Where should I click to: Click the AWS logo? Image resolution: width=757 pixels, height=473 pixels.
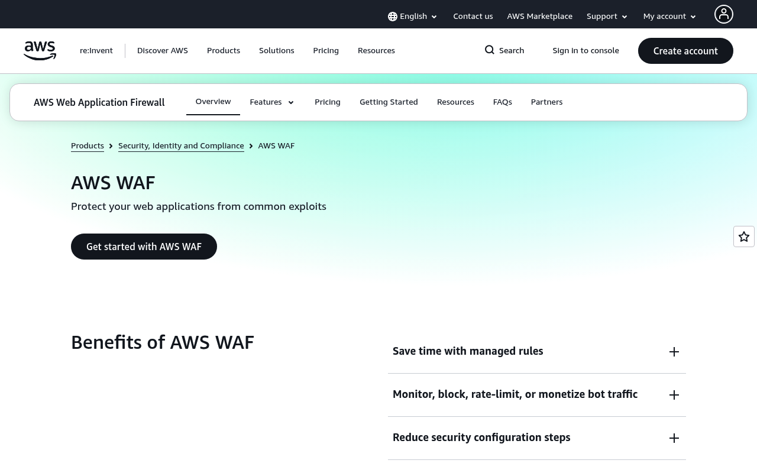tap(40, 51)
